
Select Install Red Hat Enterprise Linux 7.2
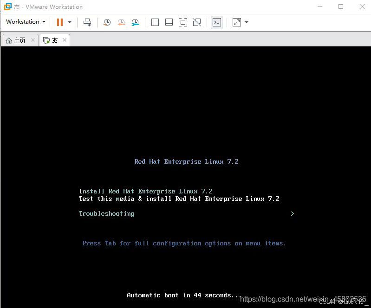pyautogui.click(x=146, y=191)
